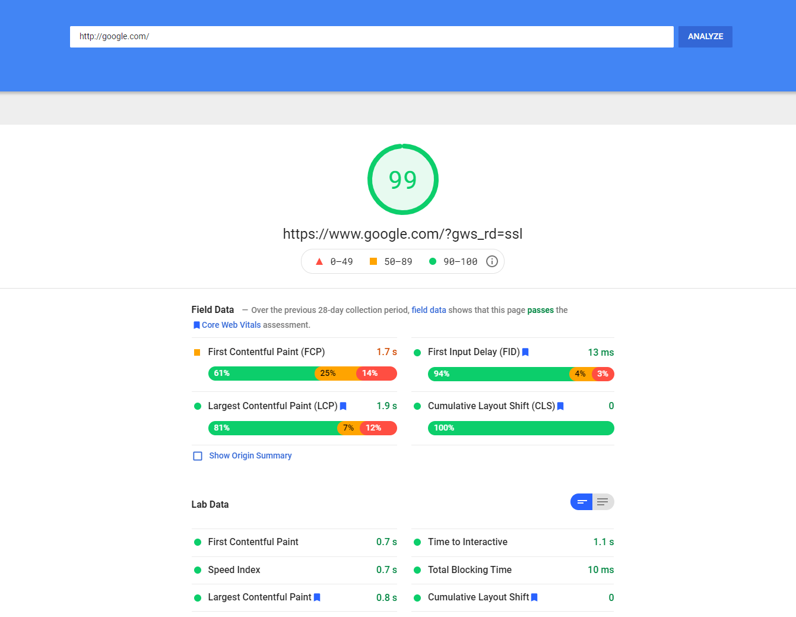Click the 0.8 s Largest Contentful Paint value
796x617 pixels.
tap(386, 598)
